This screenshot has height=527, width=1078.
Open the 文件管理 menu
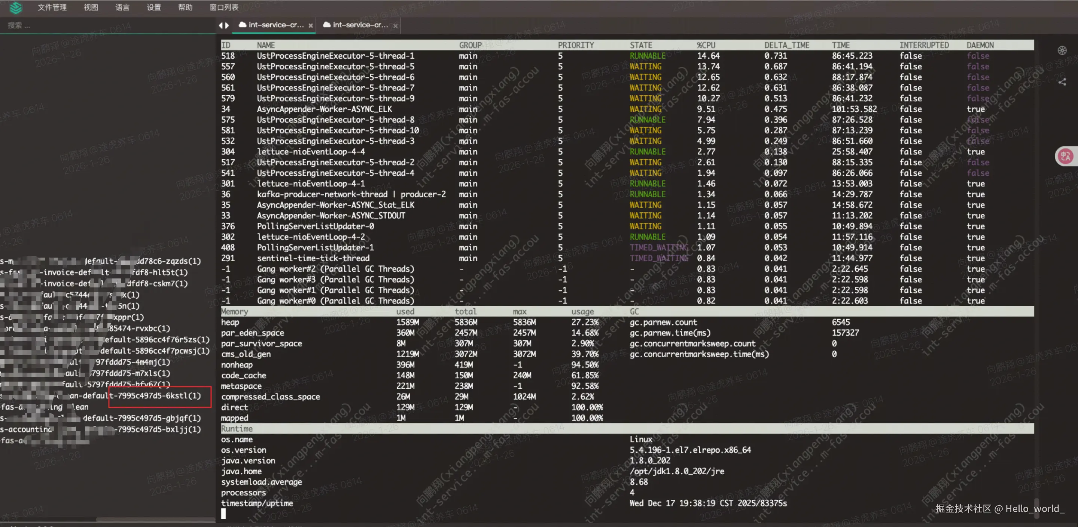pyautogui.click(x=52, y=7)
